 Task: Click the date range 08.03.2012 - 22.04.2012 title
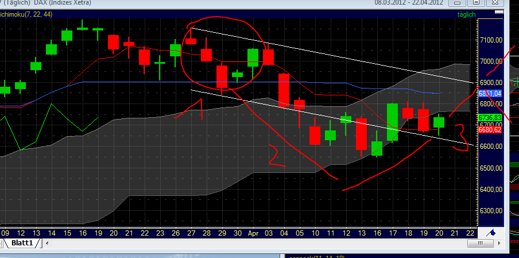[x=409, y=3]
